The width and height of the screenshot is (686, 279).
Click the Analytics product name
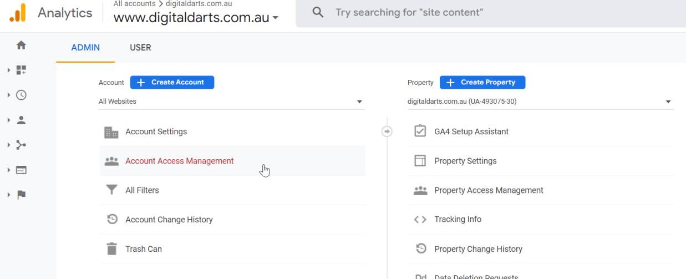[65, 13]
